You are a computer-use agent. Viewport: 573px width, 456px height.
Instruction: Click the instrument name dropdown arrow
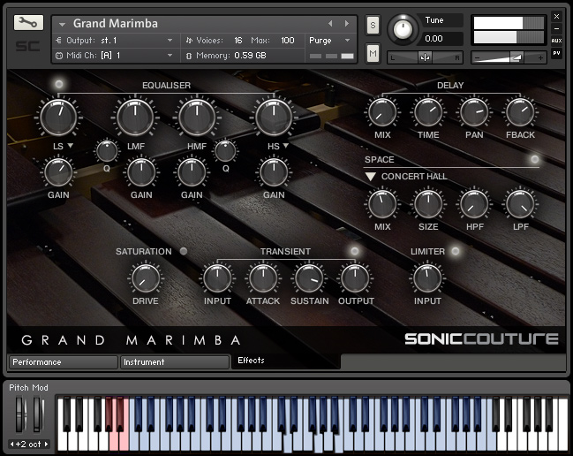(62, 25)
